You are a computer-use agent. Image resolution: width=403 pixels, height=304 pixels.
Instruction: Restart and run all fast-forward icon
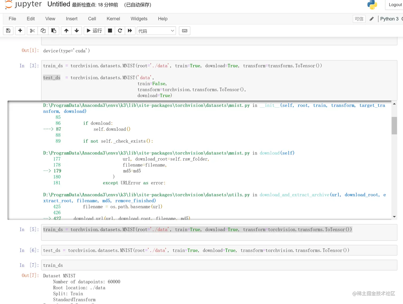pyautogui.click(x=130, y=31)
